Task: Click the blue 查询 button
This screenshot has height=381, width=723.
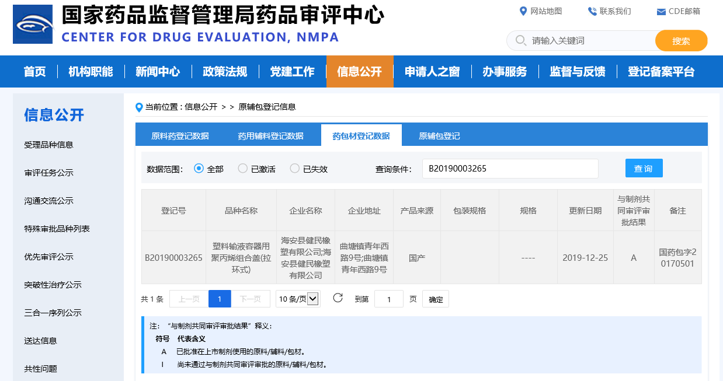Action: (644, 169)
